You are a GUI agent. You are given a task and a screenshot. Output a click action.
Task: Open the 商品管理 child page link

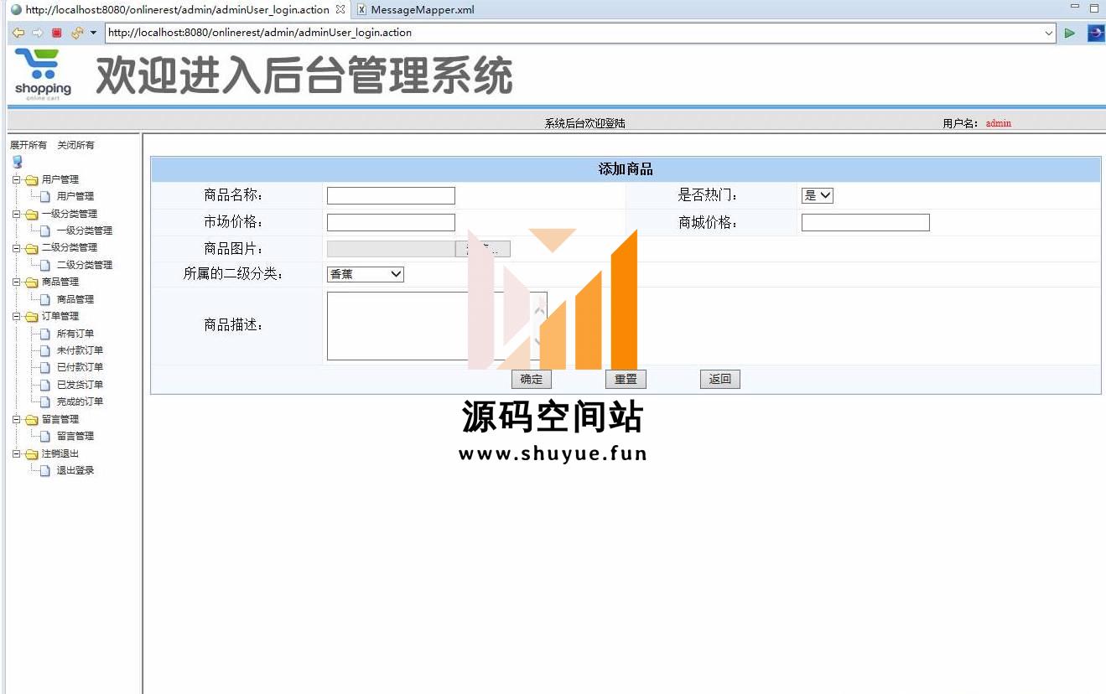75,299
